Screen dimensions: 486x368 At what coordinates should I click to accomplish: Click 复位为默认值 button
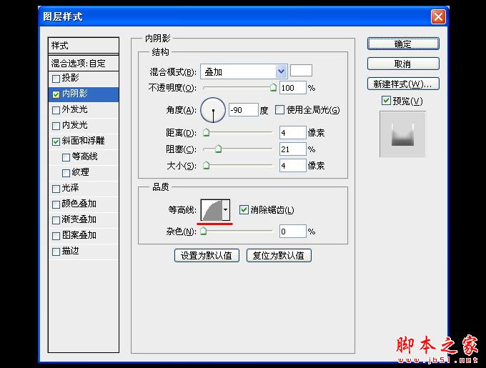[x=279, y=256]
